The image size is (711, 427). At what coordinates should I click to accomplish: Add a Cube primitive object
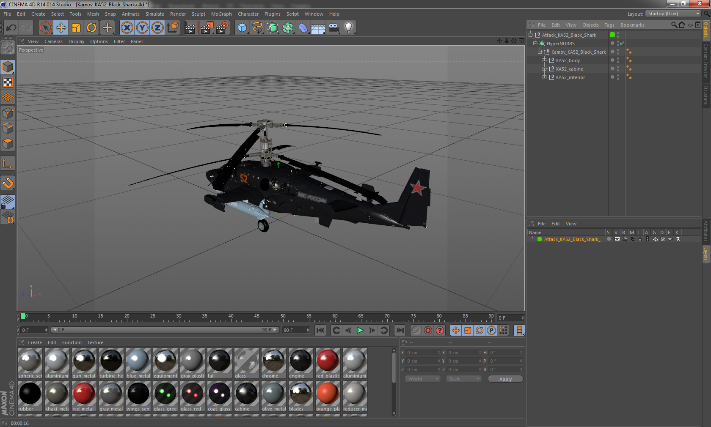242,28
